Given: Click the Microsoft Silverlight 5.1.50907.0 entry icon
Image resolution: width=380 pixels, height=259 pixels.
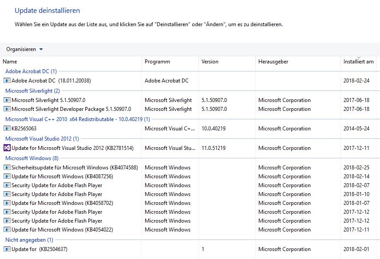Looking at the screenshot, I should coord(7,100).
